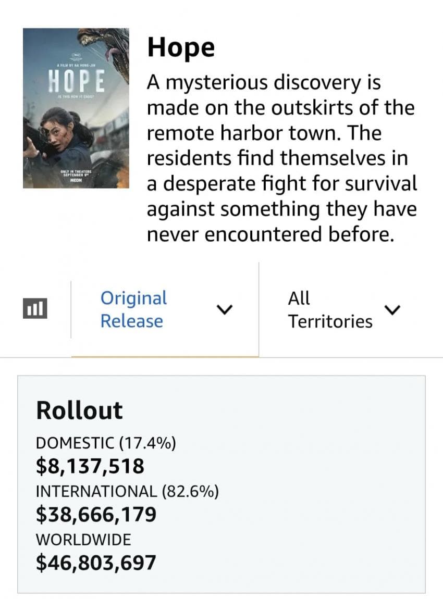Open the Original Release dropdown
Viewport: 443px width, 599px height.
click(x=165, y=309)
